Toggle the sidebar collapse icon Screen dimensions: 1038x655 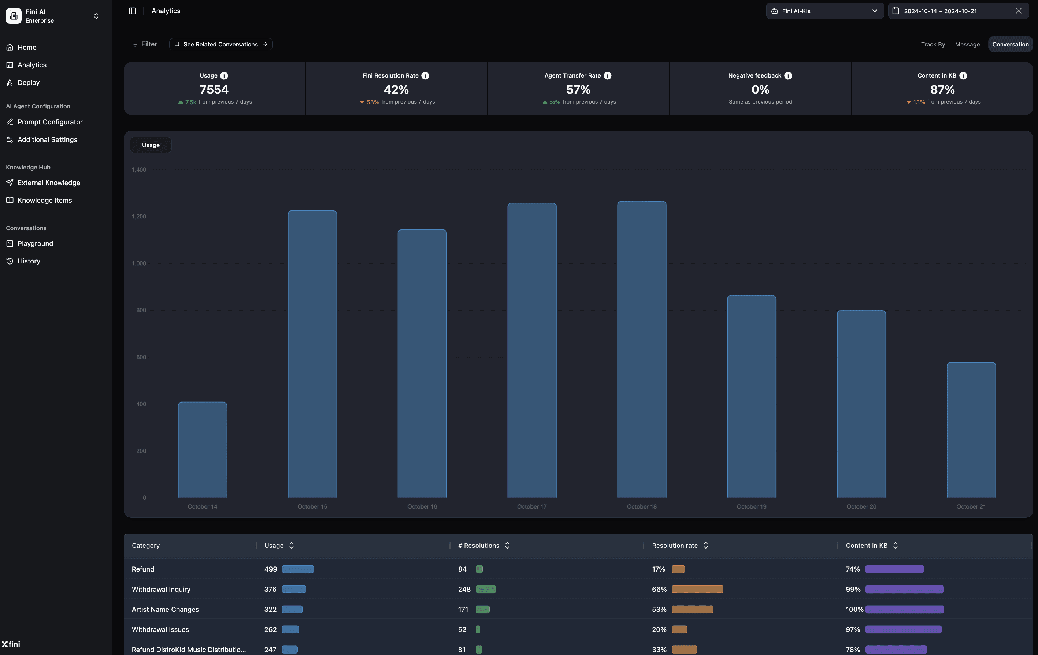(x=132, y=11)
